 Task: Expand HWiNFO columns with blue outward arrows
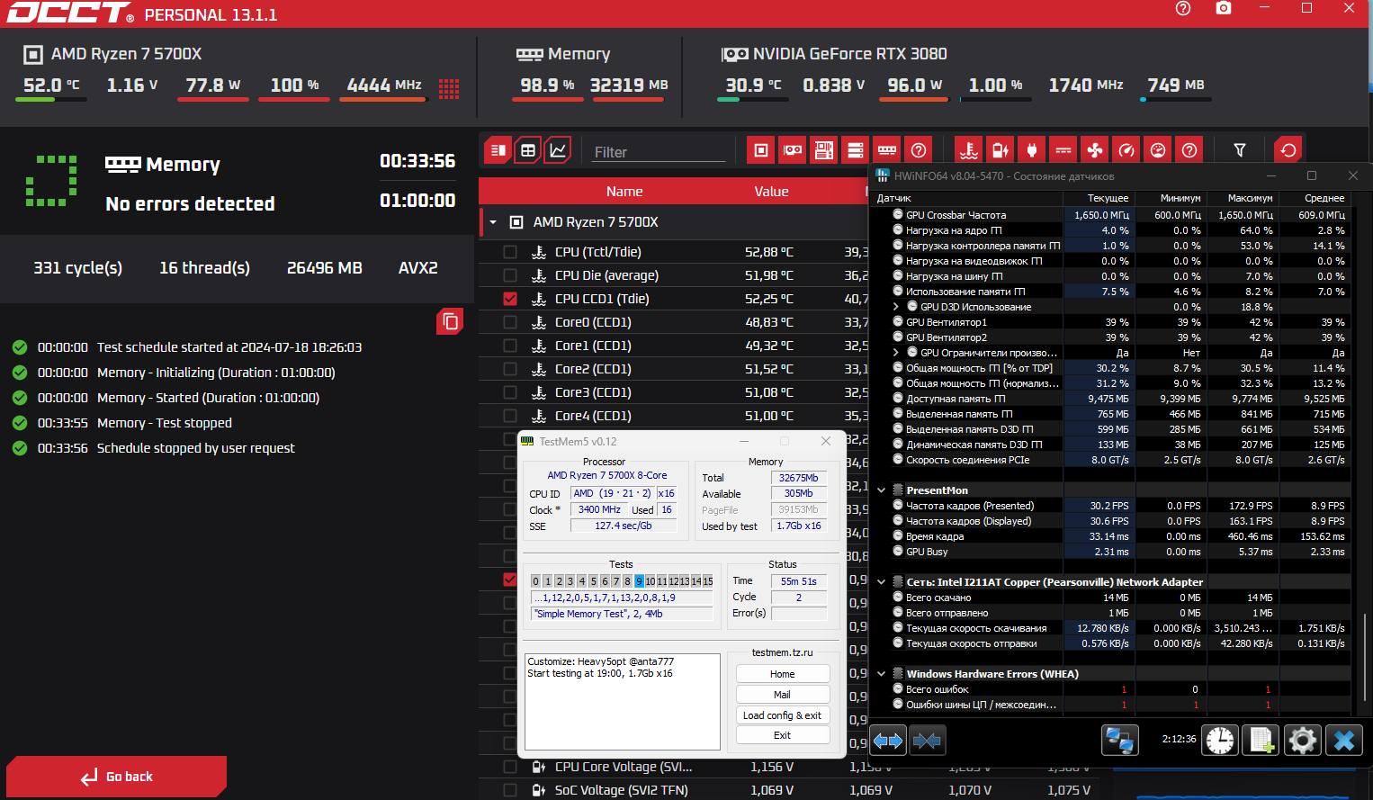coord(888,741)
